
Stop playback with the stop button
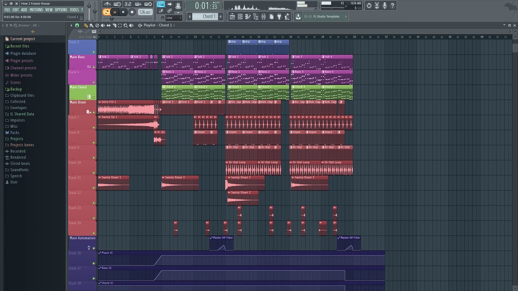click(123, 12)
